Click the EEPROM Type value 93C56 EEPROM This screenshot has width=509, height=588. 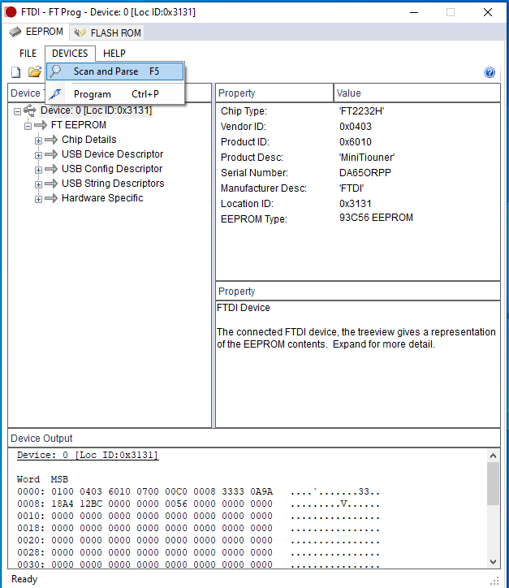(x=376, y=218)
